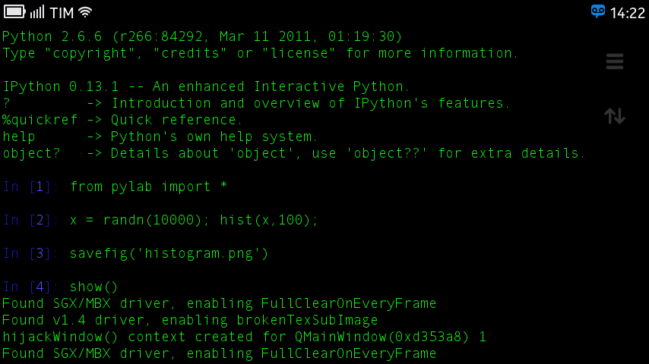Tap the Wi-Fi status icon
649x364 pixels.
[x=85, y=12]
